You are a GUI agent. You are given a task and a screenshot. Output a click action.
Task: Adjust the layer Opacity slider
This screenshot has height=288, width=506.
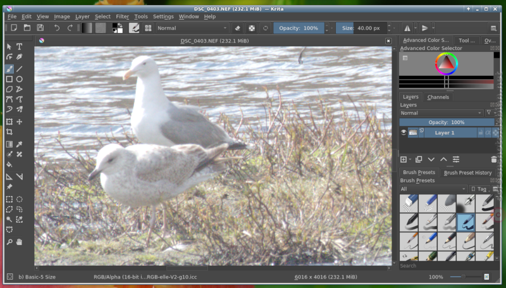(x=447, y=122)
